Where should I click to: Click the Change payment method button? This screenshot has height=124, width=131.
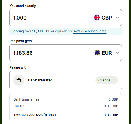107,80
